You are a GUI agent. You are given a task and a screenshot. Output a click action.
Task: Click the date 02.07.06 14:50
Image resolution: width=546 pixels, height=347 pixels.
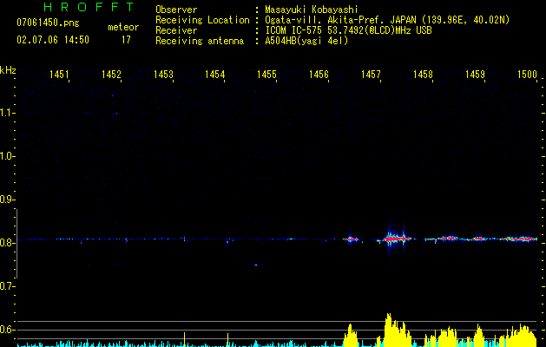(53, 40)
